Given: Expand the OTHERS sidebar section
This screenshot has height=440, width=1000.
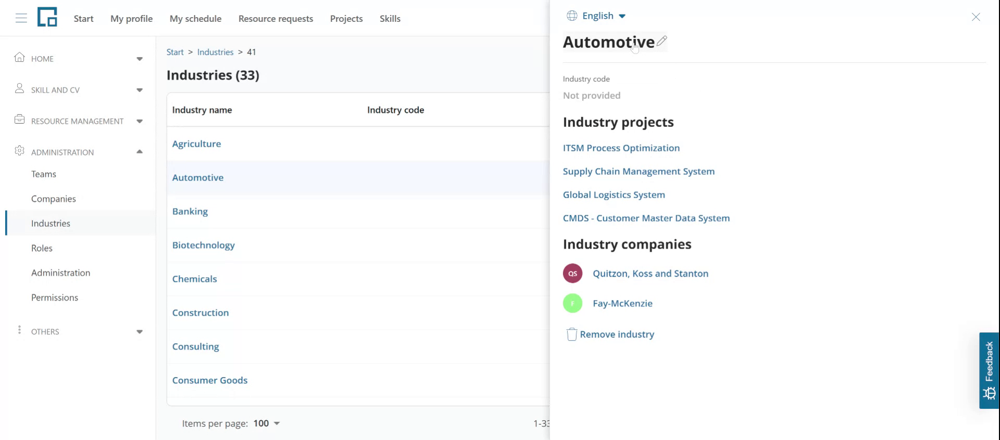Looking at the screenshot, I should pos(140,332).
